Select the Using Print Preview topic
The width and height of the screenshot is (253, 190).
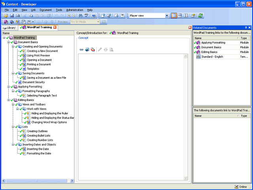coord(38,55)
